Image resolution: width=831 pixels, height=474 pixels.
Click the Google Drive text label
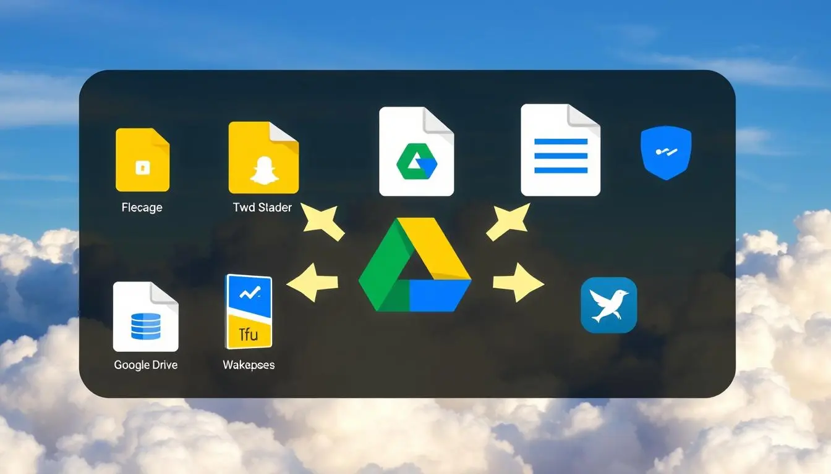tap(145, 365)
